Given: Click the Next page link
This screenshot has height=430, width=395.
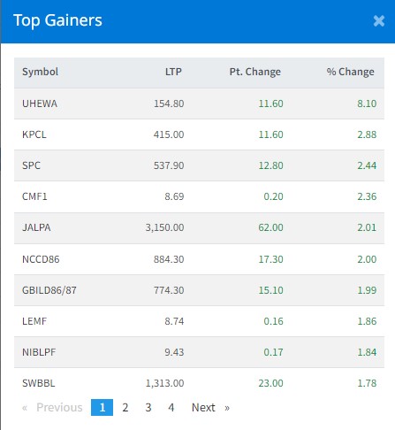Looking at the screenshot, I should (x=210, y=407).
